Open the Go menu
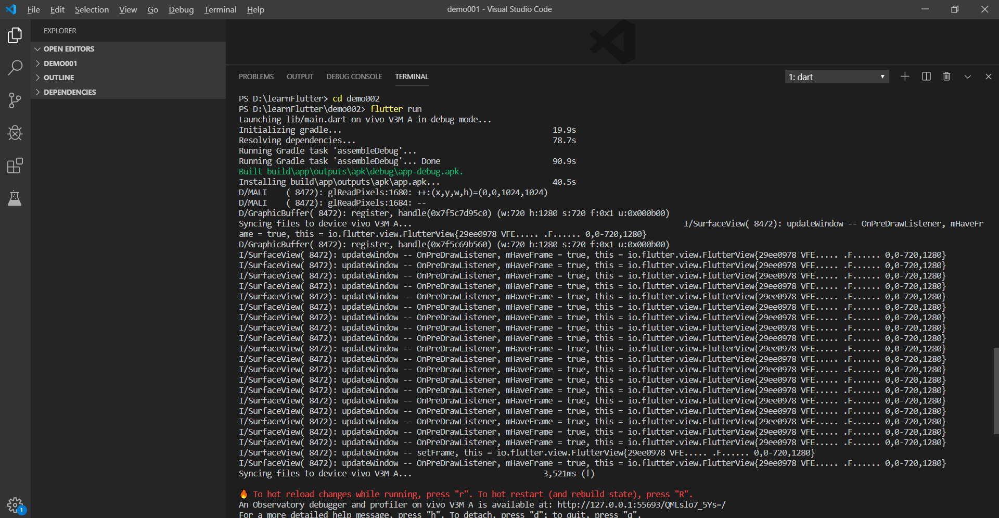 [152, 9]
